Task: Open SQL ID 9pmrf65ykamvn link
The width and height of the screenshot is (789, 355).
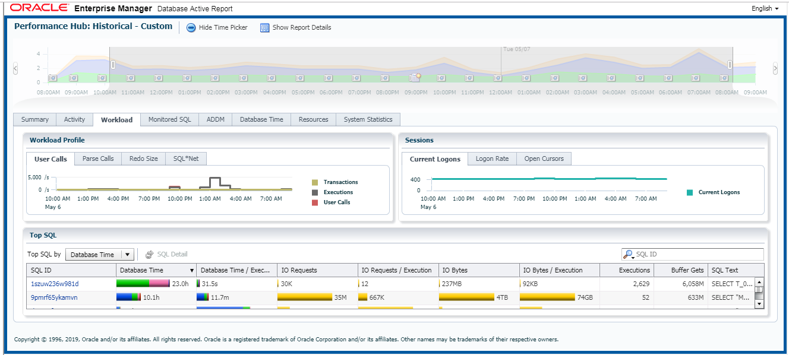Action: (x=53, y=296)
